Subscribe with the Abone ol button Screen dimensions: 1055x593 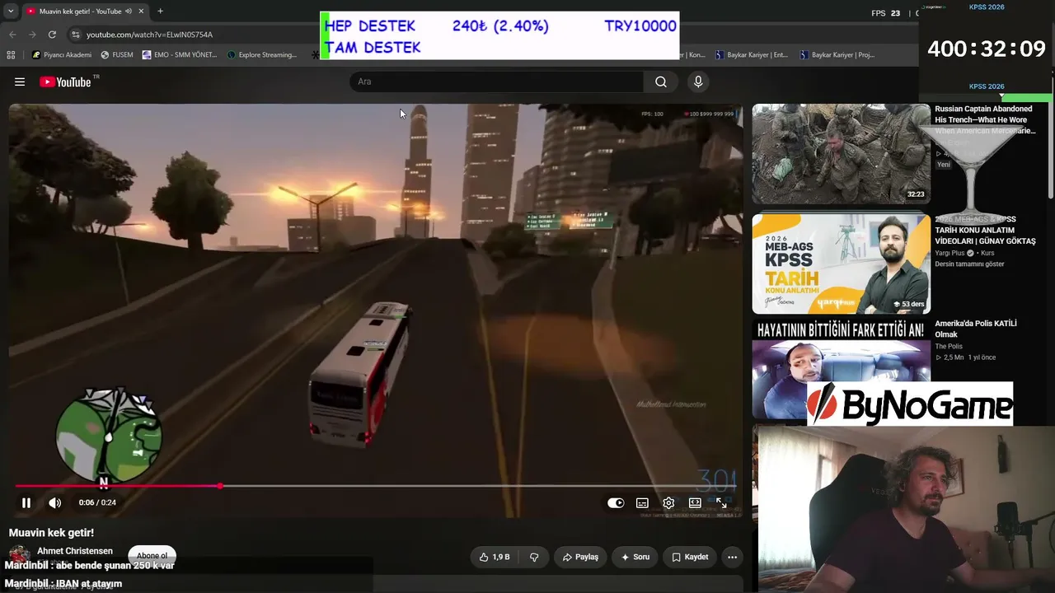coord(152,555)
